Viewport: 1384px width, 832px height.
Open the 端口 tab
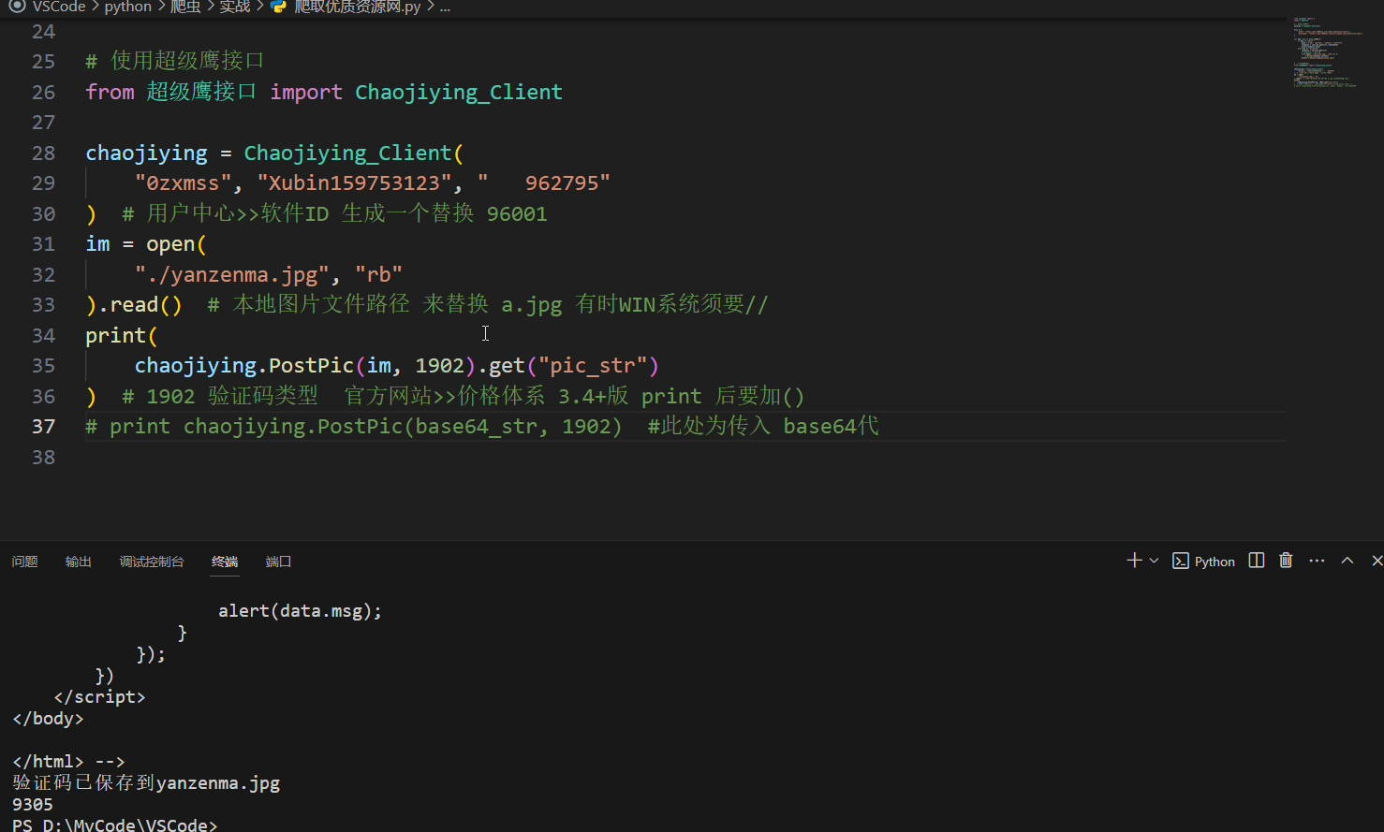point(278,562)
